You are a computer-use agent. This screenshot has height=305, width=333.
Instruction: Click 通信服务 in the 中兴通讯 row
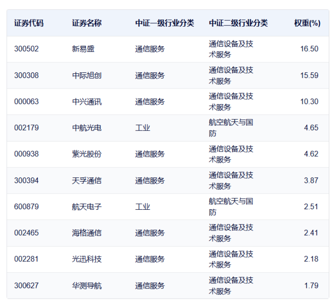(x=150, y=102)
